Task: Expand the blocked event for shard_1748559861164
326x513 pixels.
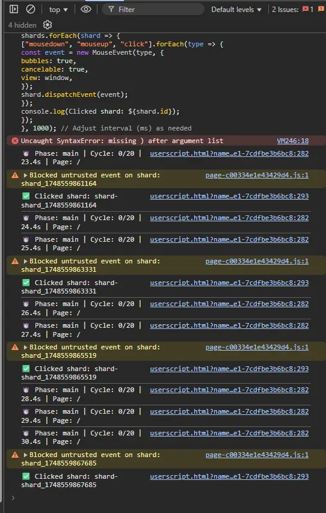Action: (x=25, y=176)
